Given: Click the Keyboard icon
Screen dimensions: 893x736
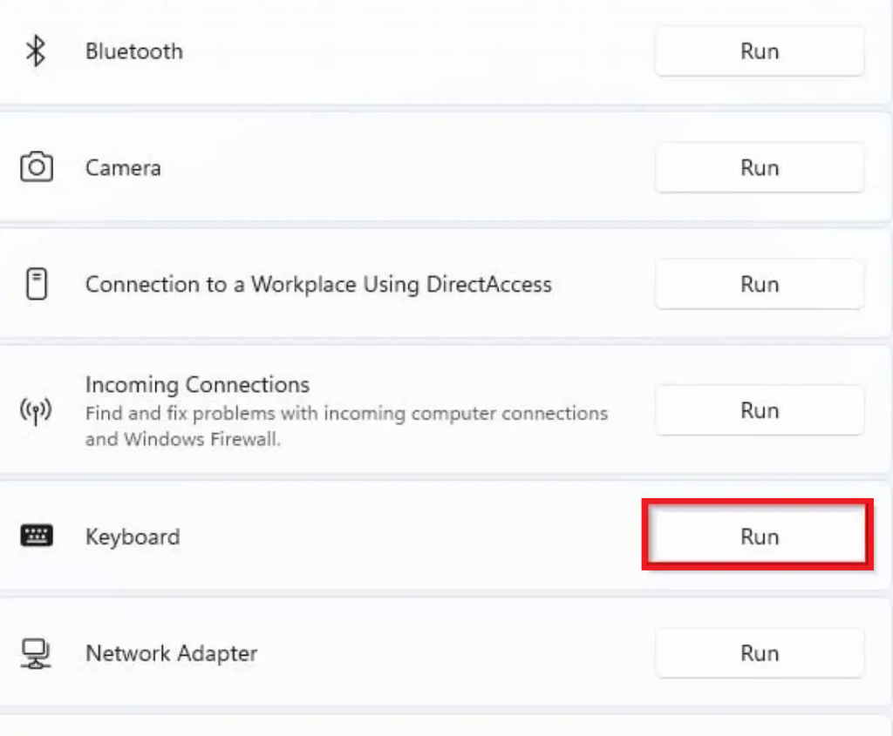Looking at the screenshot, I should [x=37, y=537].
